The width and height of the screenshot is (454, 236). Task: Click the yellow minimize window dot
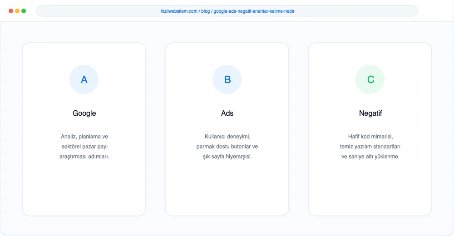click(17, 11)
